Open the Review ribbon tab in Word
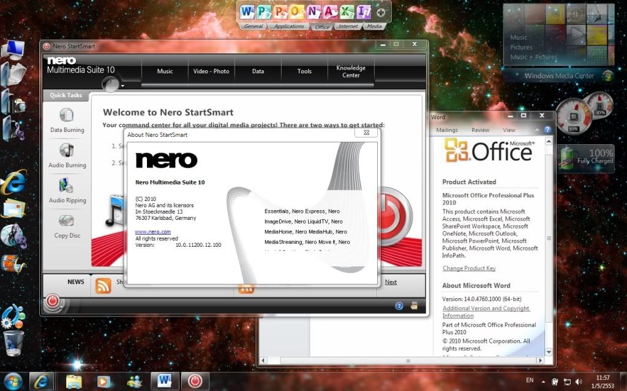Viewport: 627px width, 391px height. pyautogui.click(x=480, y=130)
